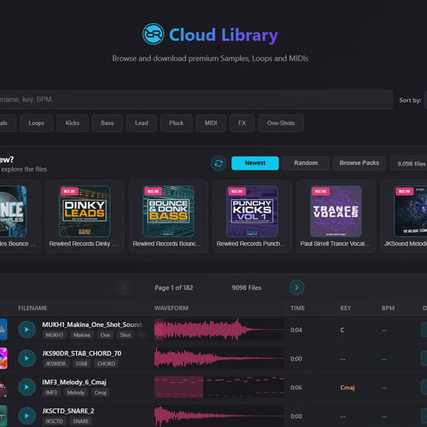Image resolution: width=427 pixels, height=427 pixels.
Task: Open the Trance Vocals pack thumbnail
Action: coord(335,211)
